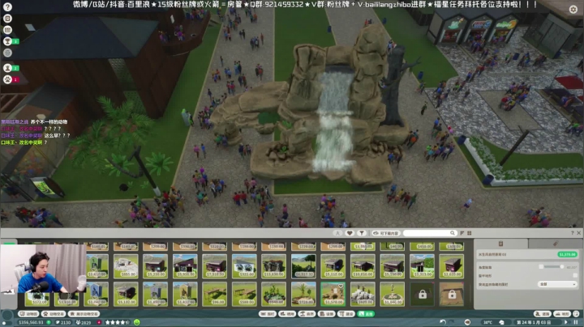
Task: Click the undo arrow icon
Action: 443,322
